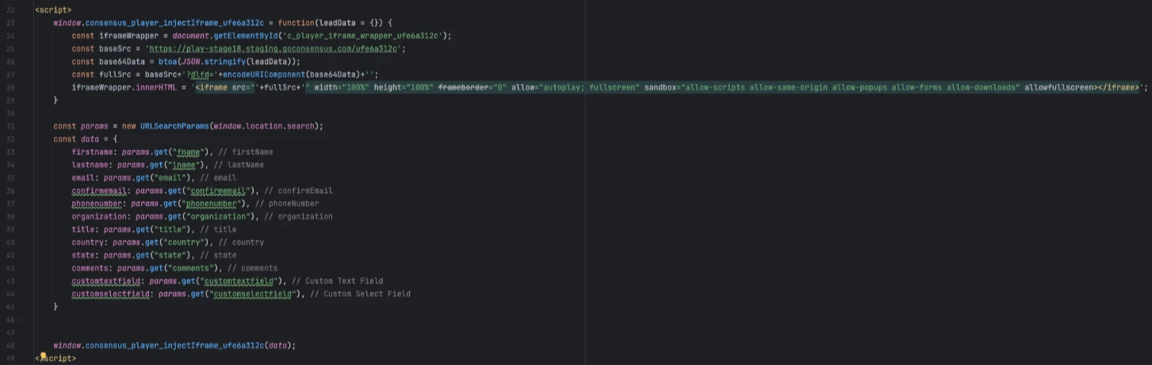Viewport: 1152px width, 365px height.
Task: Click 'const data = {' declaration
Action: (x=86, y=139)
